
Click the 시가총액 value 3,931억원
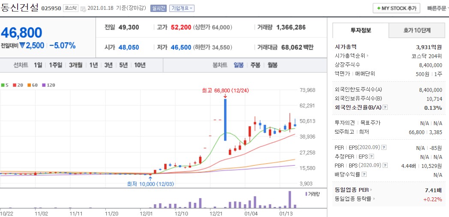429,47
